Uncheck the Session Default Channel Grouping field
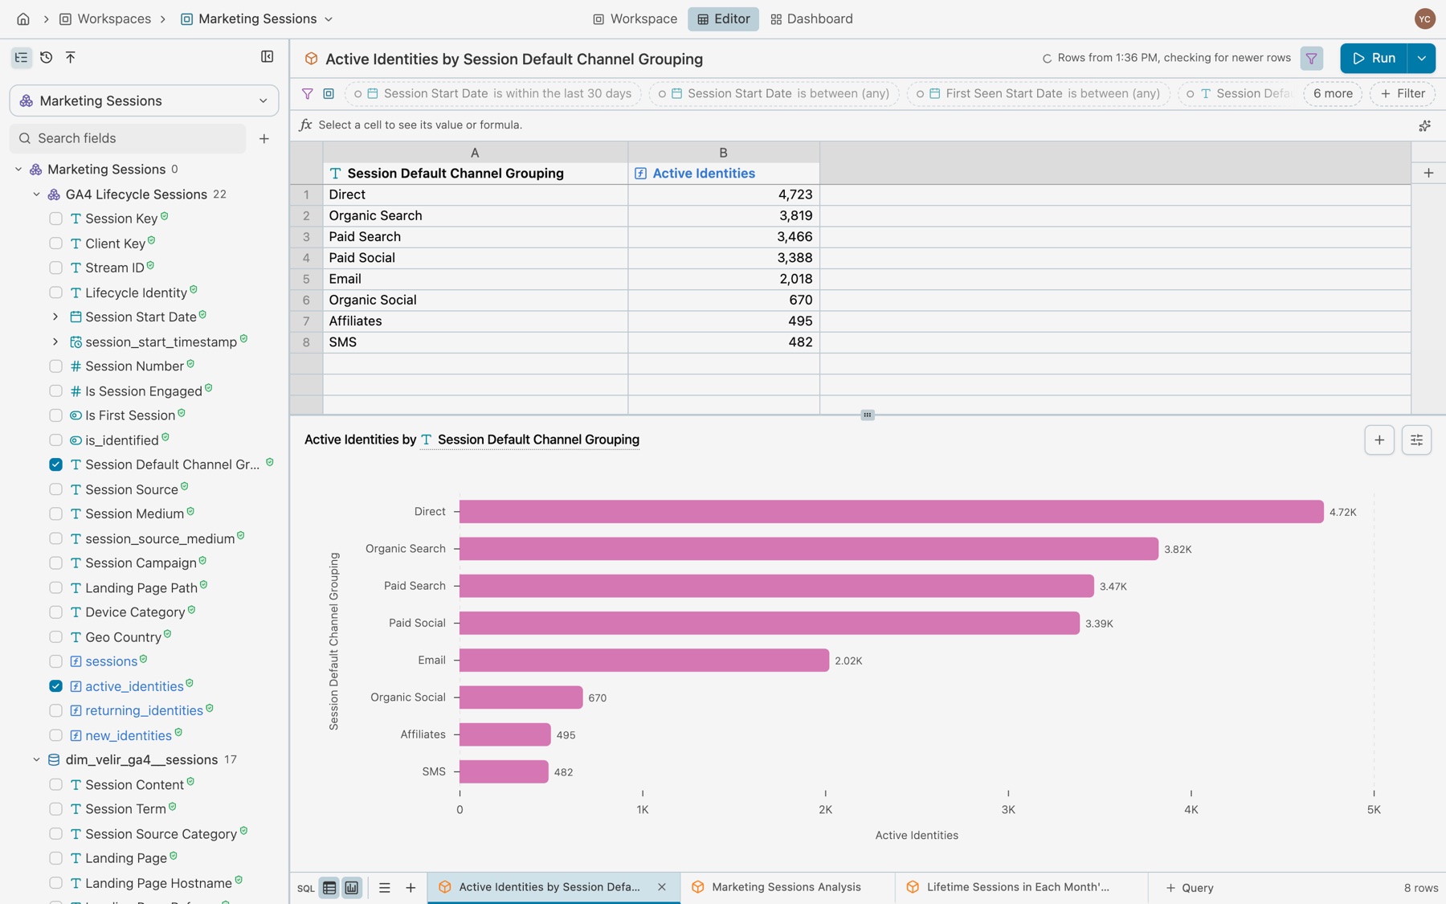This screenshot has width=1446, height=904. (x=55, y=464)
